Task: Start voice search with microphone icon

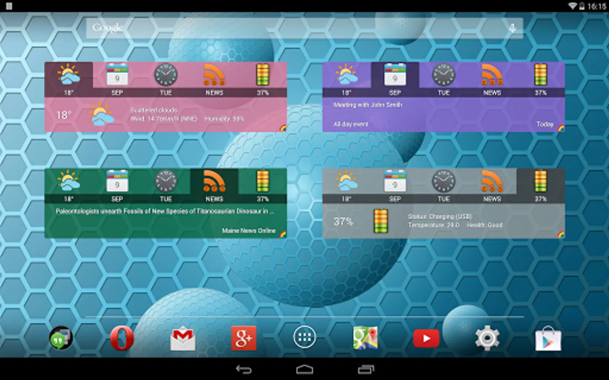Action: (x=512, y=28)
